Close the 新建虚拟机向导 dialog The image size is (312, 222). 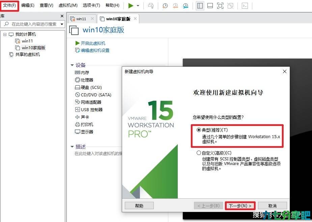point(285,71)
